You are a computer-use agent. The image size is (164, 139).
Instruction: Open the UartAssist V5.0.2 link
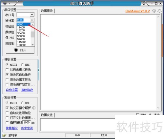tap(137, 11)
